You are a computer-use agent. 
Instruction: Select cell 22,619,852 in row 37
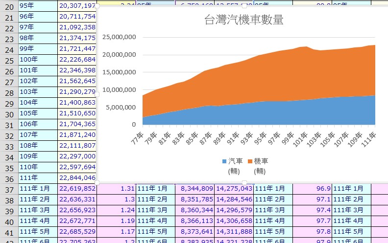pos(77,189)
